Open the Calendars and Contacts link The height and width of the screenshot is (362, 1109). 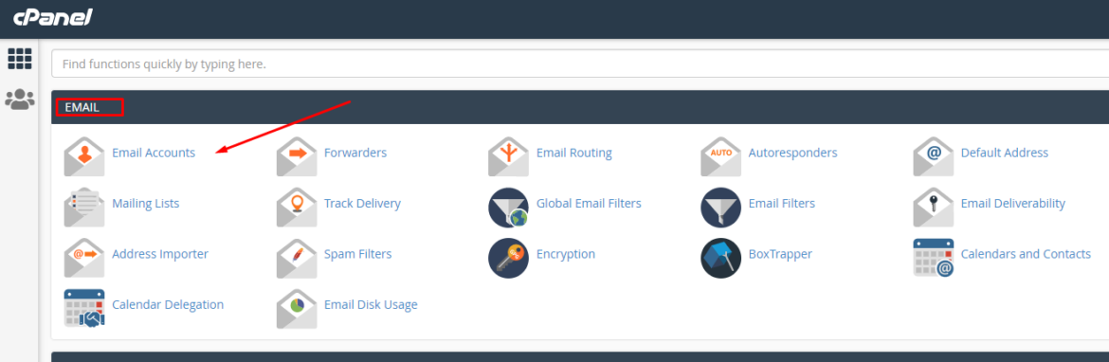tap(1026, 254)
